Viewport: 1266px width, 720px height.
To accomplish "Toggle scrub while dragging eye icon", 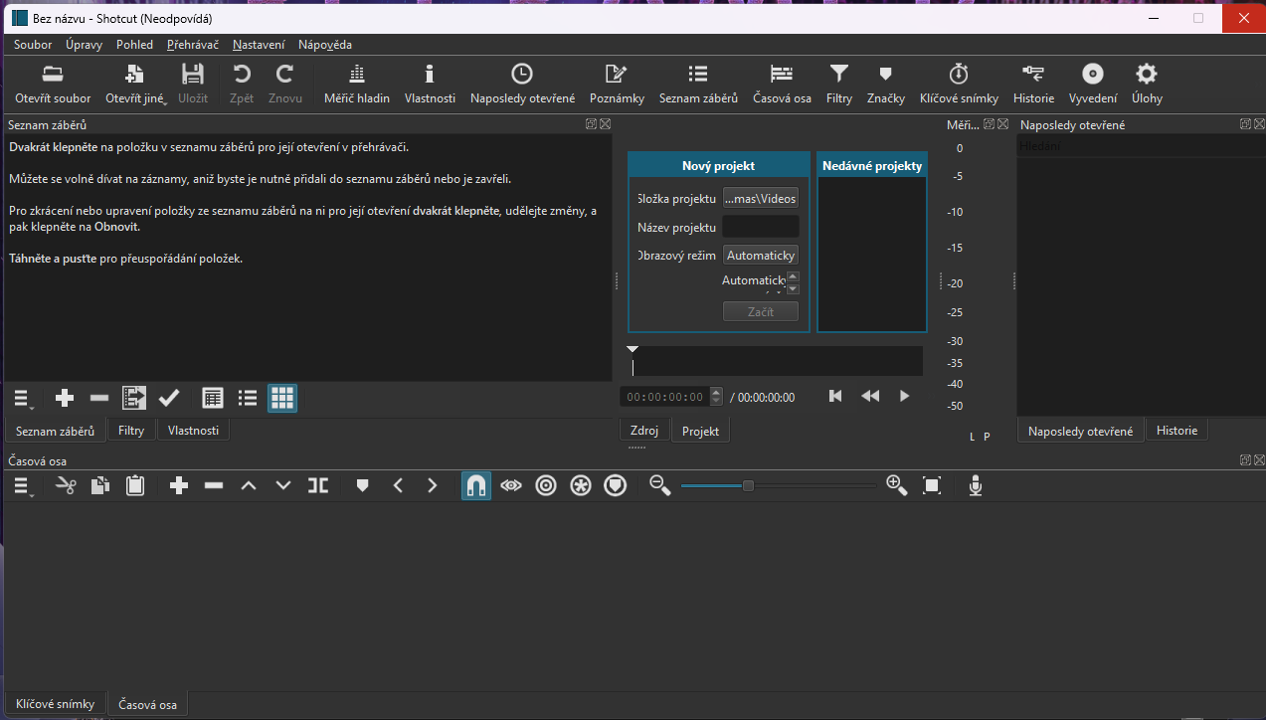I will 511,485.
